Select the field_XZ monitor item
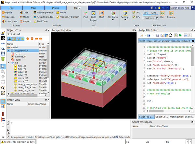The width and height of the screenshot is (195, 144). click(x=22, y=66)
